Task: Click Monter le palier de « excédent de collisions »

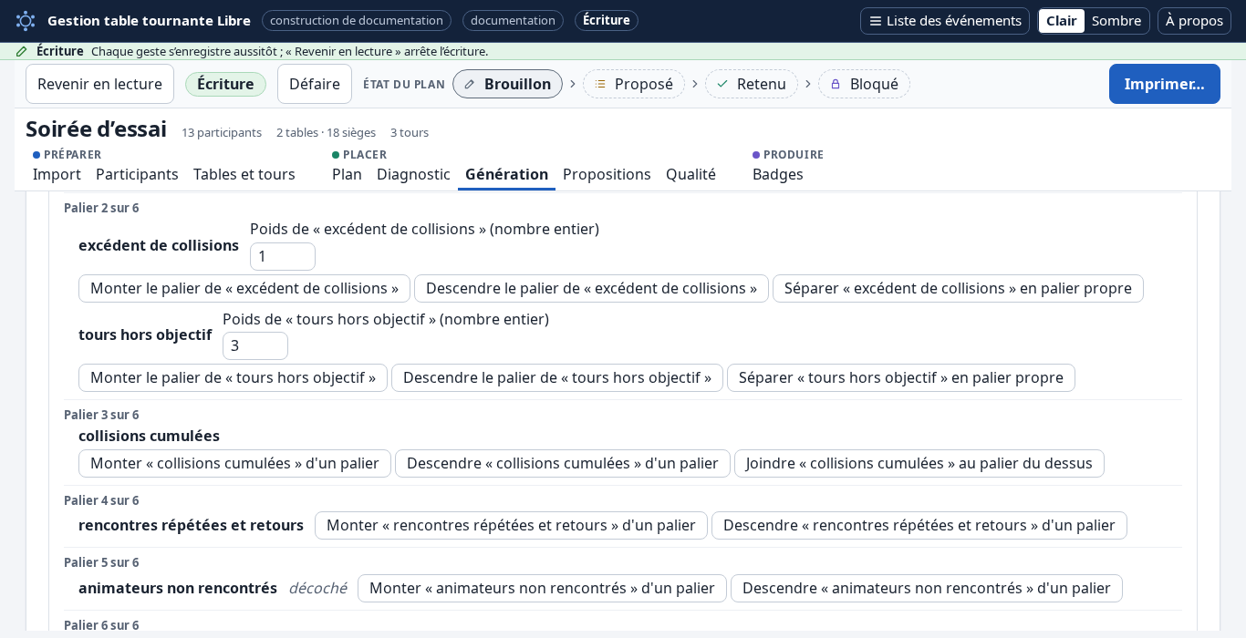Action: point(244,288)
